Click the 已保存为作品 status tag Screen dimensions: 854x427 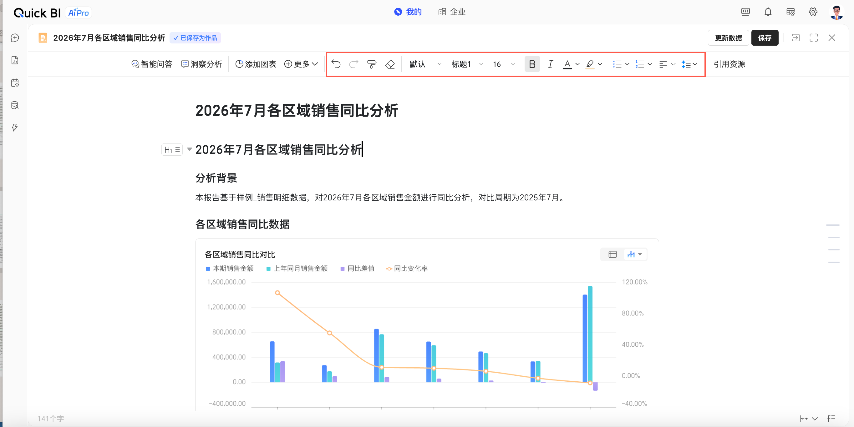[195, 38]
